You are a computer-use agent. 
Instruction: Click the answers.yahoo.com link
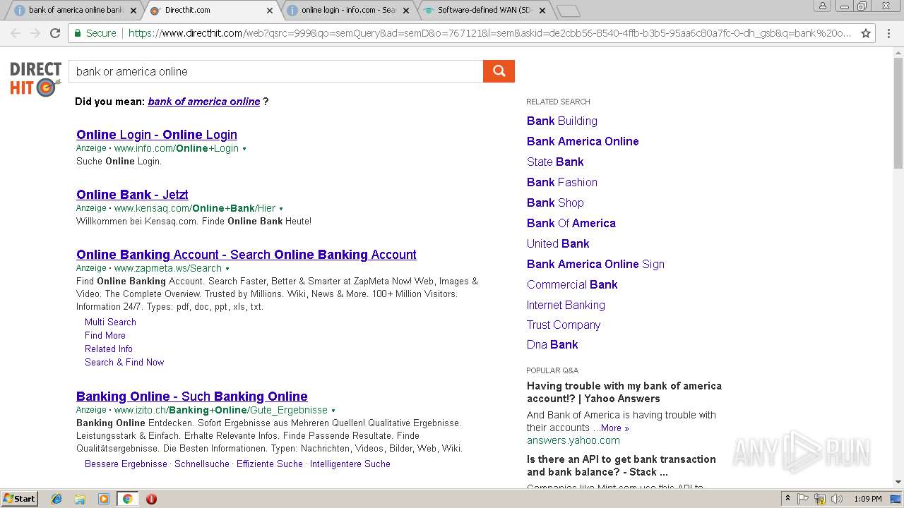573,440
